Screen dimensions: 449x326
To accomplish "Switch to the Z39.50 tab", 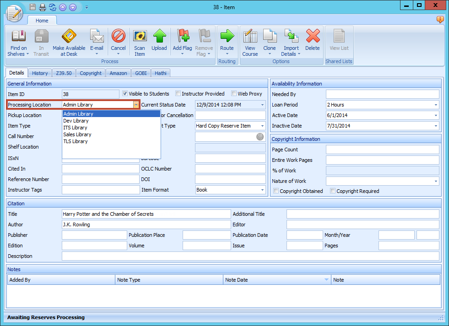I will click(64, 73).
